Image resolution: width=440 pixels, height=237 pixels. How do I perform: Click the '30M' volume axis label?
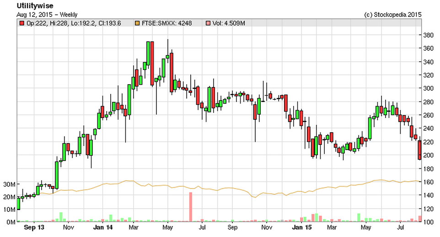pyautogui.click(x=9, y=184)
